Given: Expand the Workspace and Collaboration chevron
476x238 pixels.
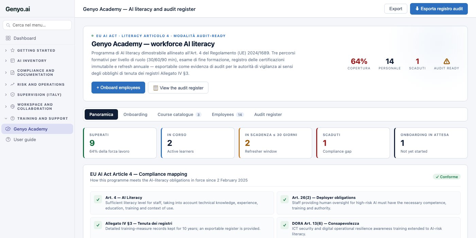Looking at the screenshot, I should 6,106.
